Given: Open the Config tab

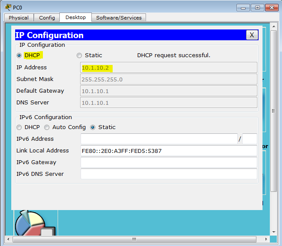Looking at the screenshot, I should 47,18.
